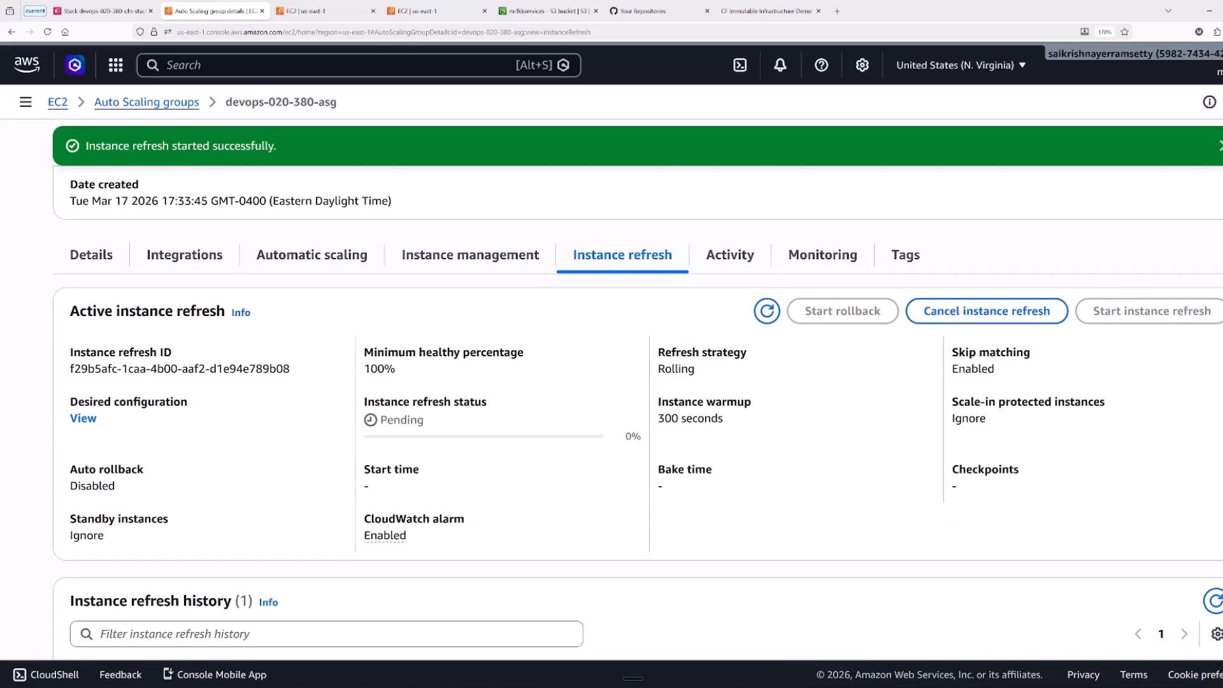This screenshot has width=1223, height=688.
Task: Click the instance refresh progress bar
Action: [483, 436]
